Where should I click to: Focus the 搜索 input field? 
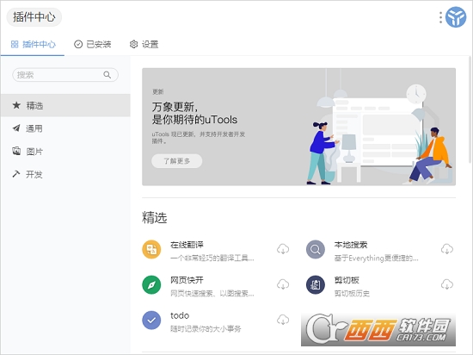coord(65,75)
